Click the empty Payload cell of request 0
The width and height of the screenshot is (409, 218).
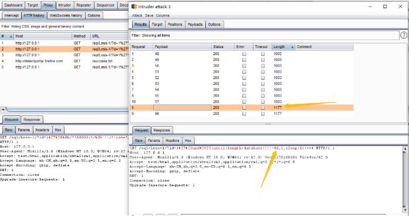182,108
